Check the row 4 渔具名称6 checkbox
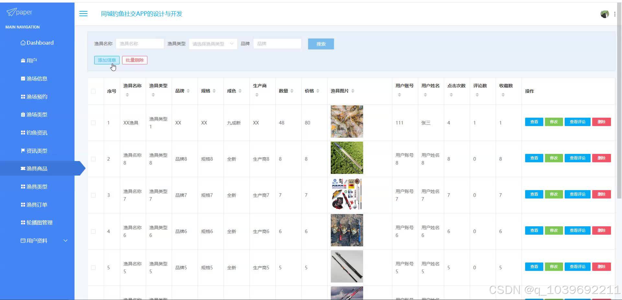The width and height of the screenshot is (622, 300). click(93, 231)
